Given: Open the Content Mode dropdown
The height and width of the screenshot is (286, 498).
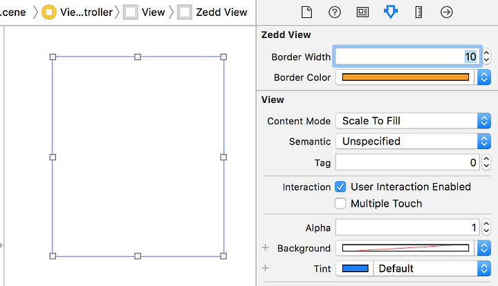Looking at the screenshot, I should click(413, 121).
